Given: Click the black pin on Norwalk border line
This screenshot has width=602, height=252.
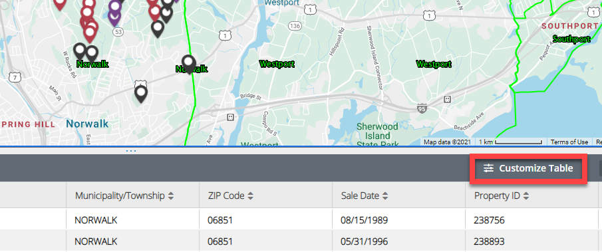Looking at the screenshot, I should point(188,64).
